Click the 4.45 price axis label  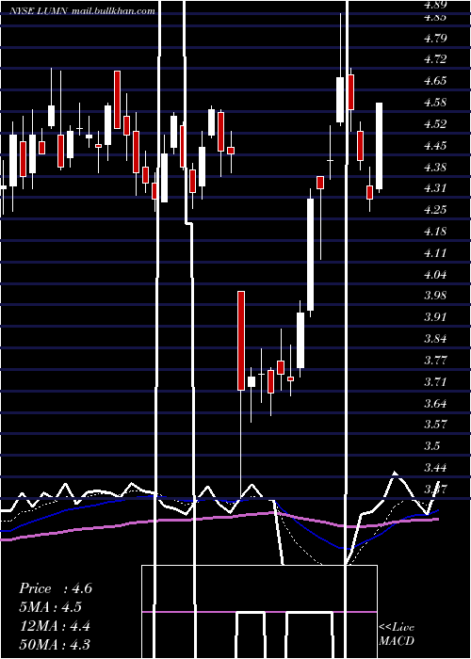coord(435,146)
